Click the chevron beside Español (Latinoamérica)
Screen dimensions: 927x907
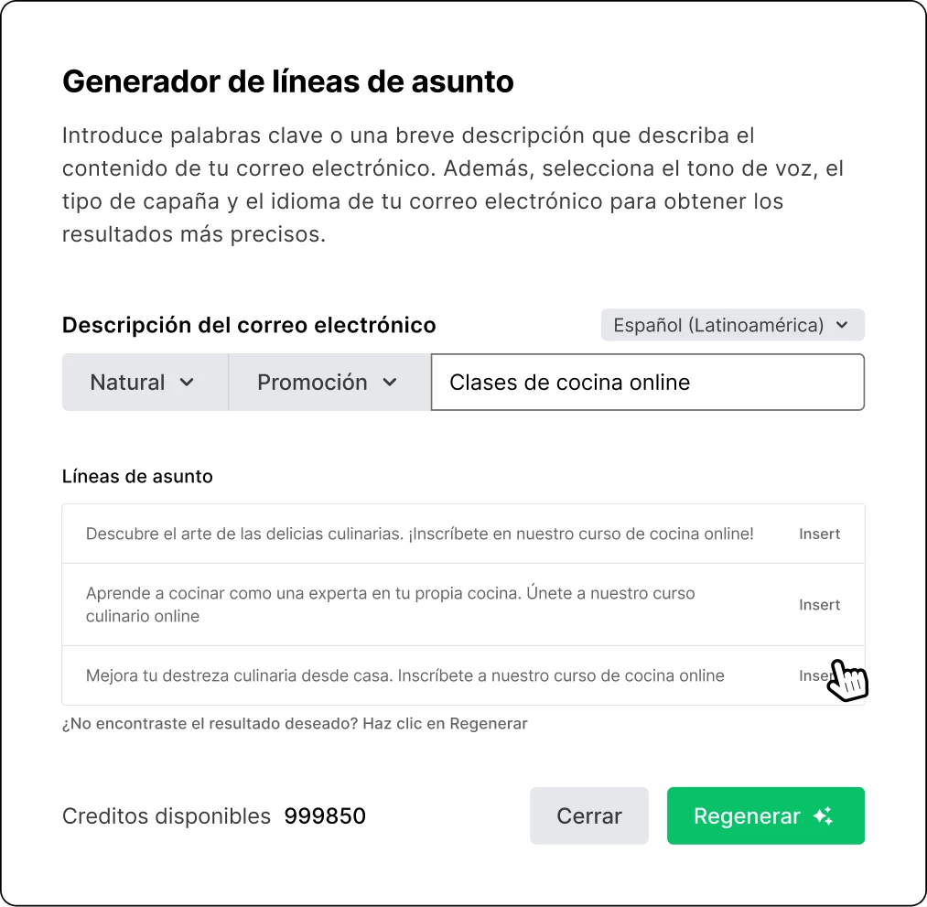[x=842, y=325]
